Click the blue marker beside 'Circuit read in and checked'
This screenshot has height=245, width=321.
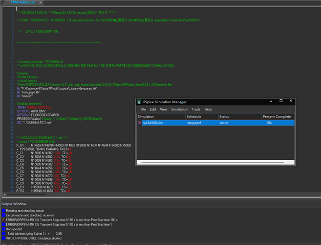4,215
